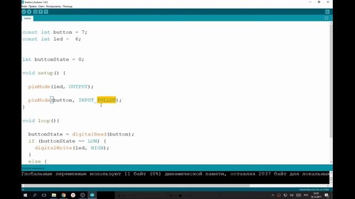The height and width of the screenshot is (199, 355).
Task: Click 'pinMode(led, OUTPUT);' line
Action: click(x=60, y=87)
